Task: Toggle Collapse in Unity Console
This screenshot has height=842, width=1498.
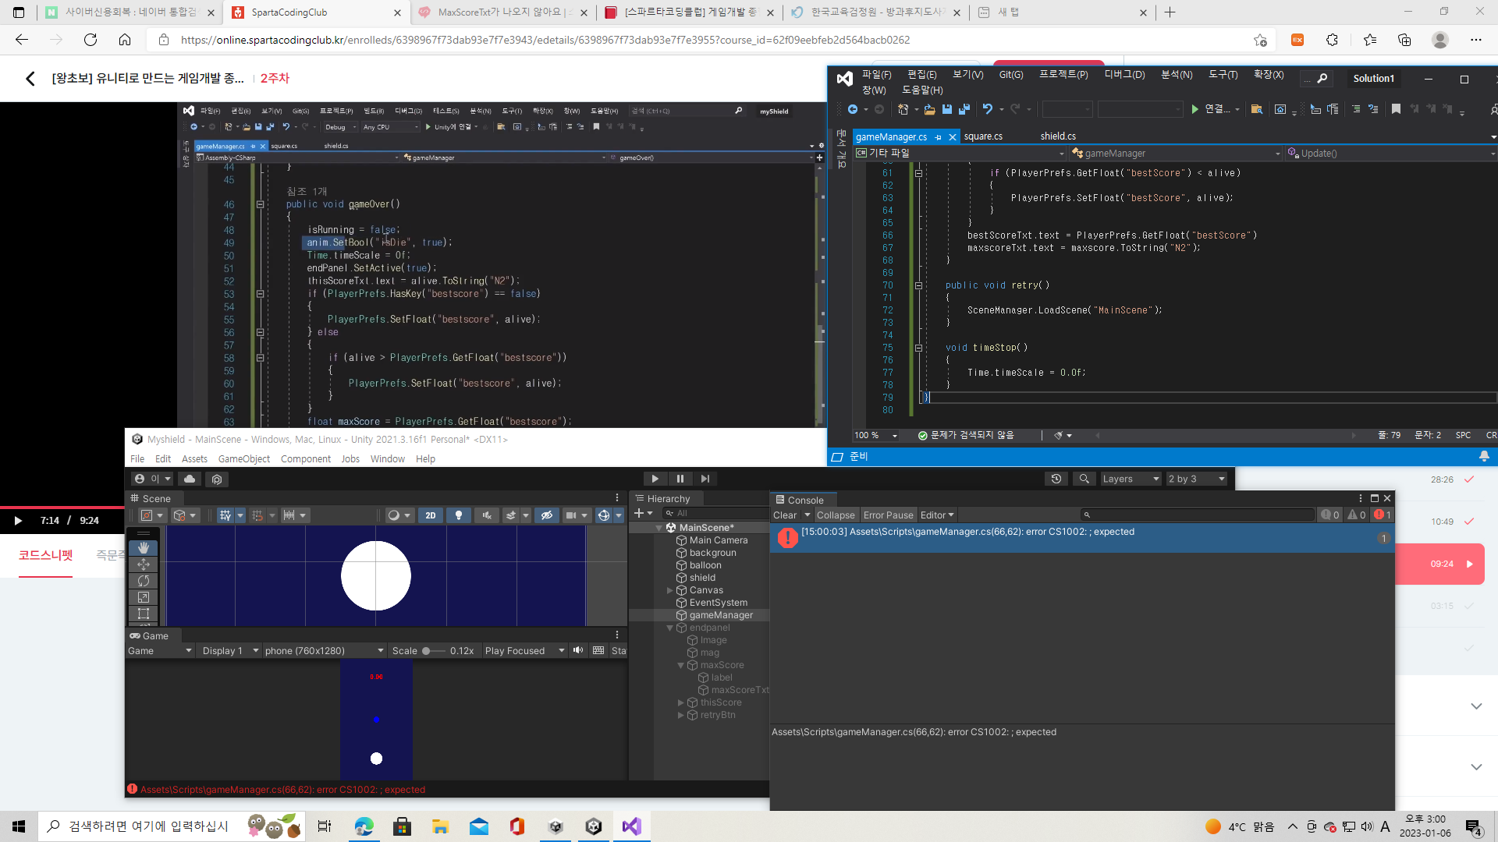Action: coord(836,515)
